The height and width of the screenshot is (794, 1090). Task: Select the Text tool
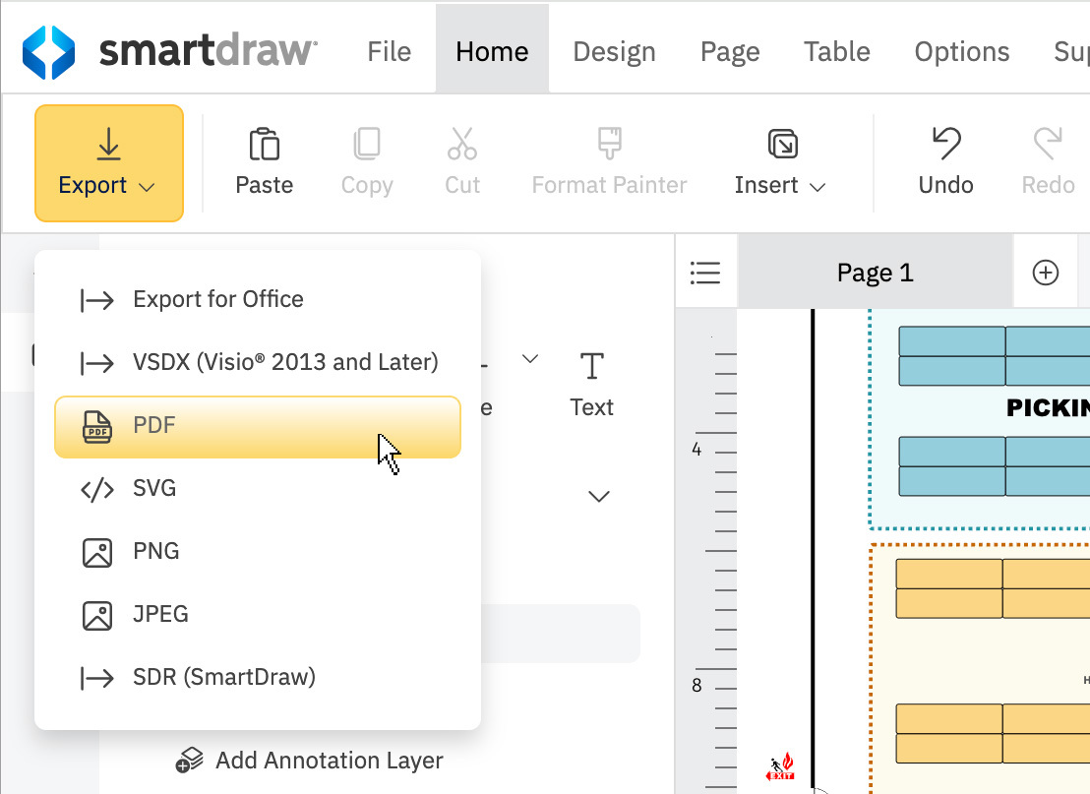(x=591, y=385)
